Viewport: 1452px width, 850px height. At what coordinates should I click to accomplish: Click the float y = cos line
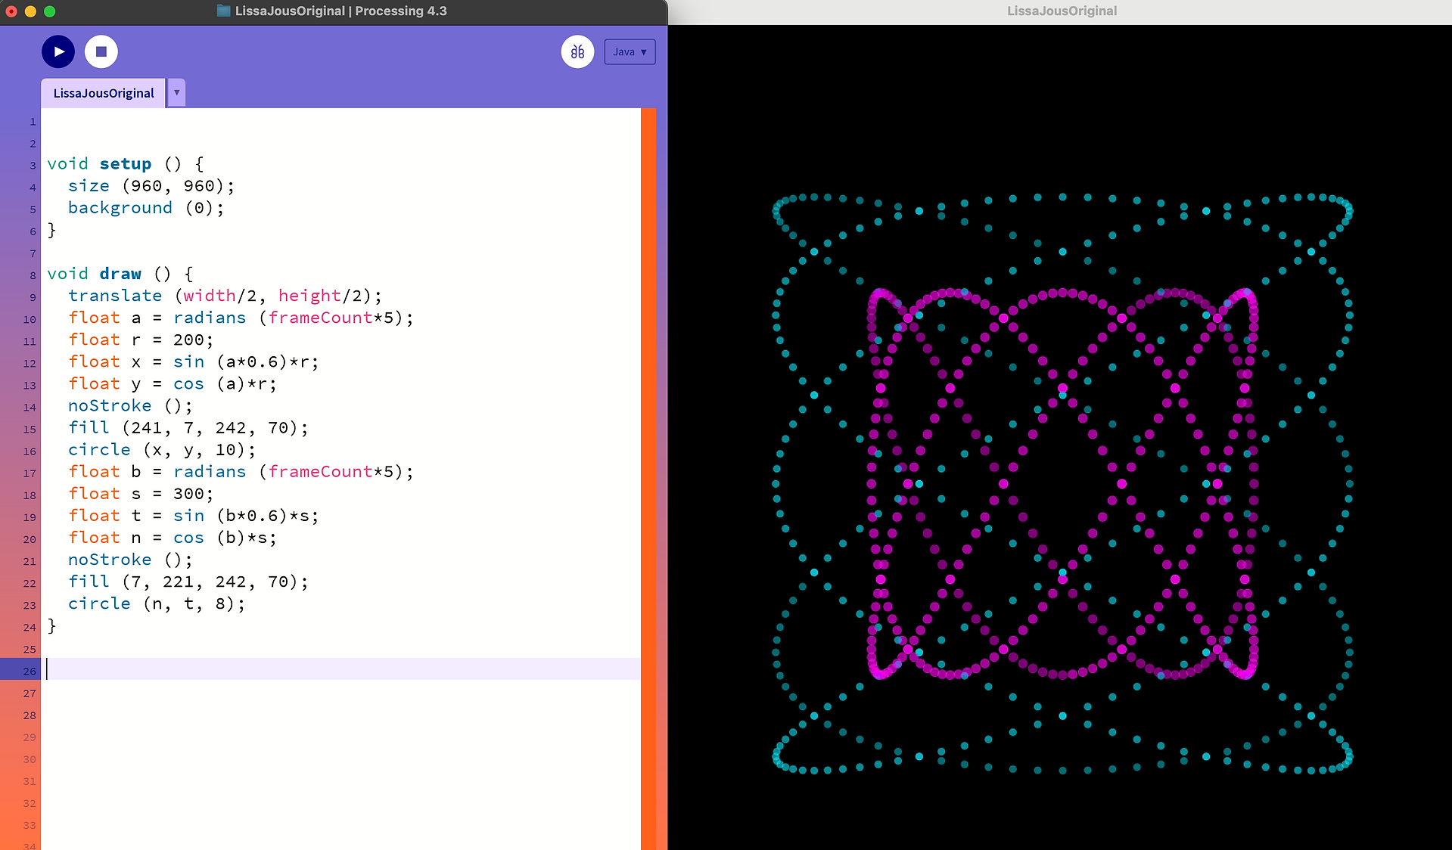coord(173,383)
